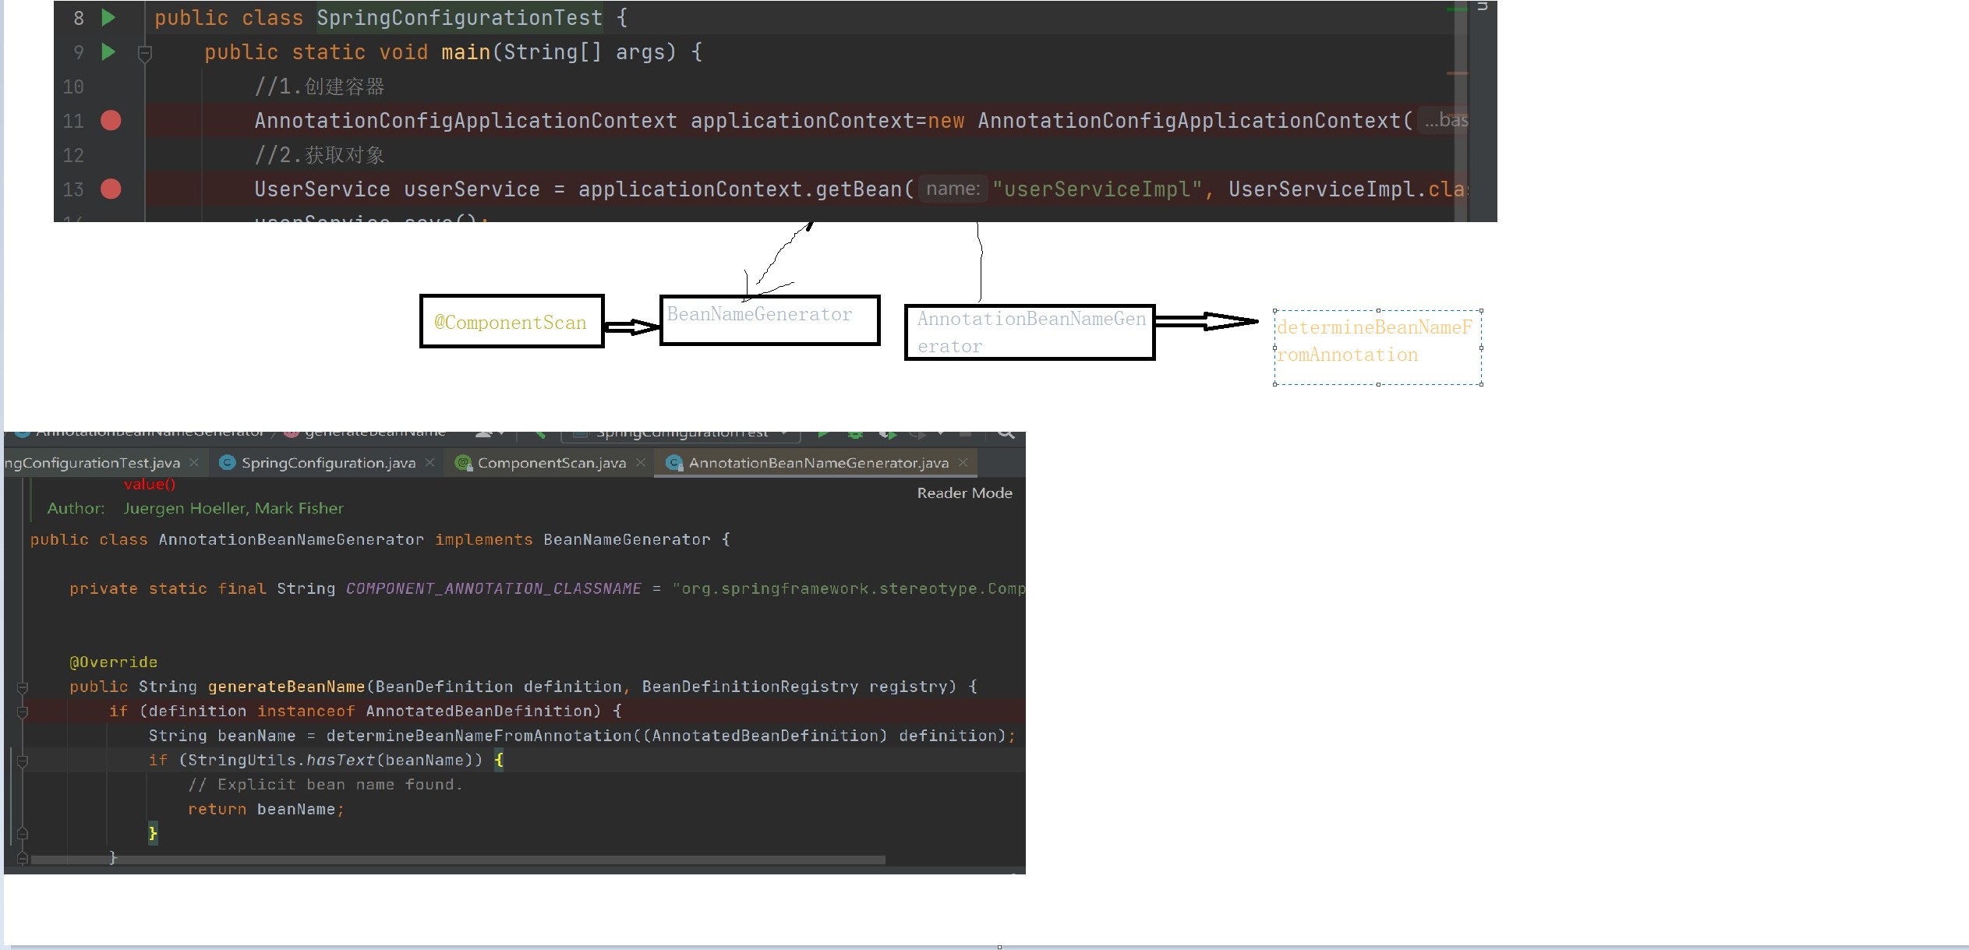Click the SpringConfigurationTest class name on line 8
This screenshot has height=950, width=1969.
click(x=459, y=17)
